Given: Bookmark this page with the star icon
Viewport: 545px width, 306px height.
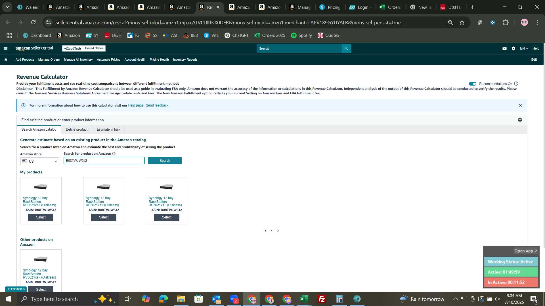Looking at the screenshot, I should point(462,22).
